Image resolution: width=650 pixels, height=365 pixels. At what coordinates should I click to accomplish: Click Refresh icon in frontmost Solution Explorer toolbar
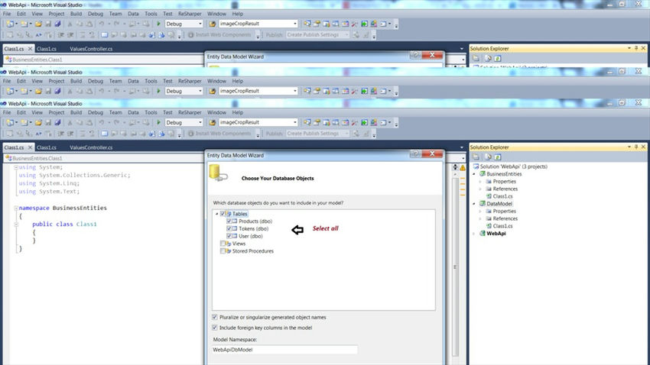tap(498, 157)
